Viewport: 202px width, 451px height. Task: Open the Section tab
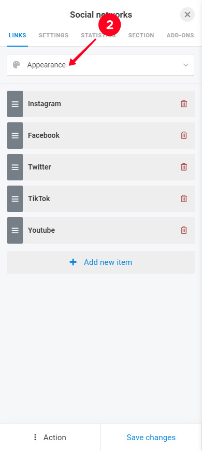point(141,35)
